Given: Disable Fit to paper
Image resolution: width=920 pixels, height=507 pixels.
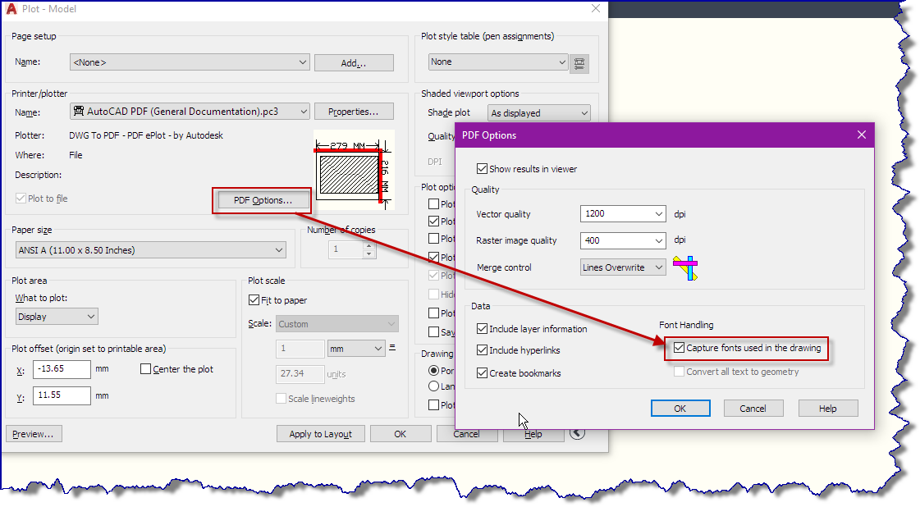Looking at the screenshot, I should [x=254, y=299].
